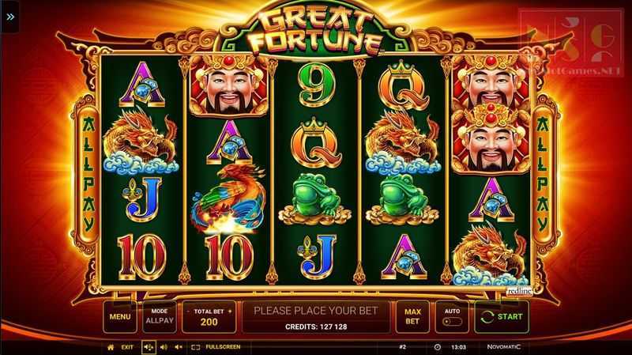Click the fullscreen frame icon

point(195,347)
